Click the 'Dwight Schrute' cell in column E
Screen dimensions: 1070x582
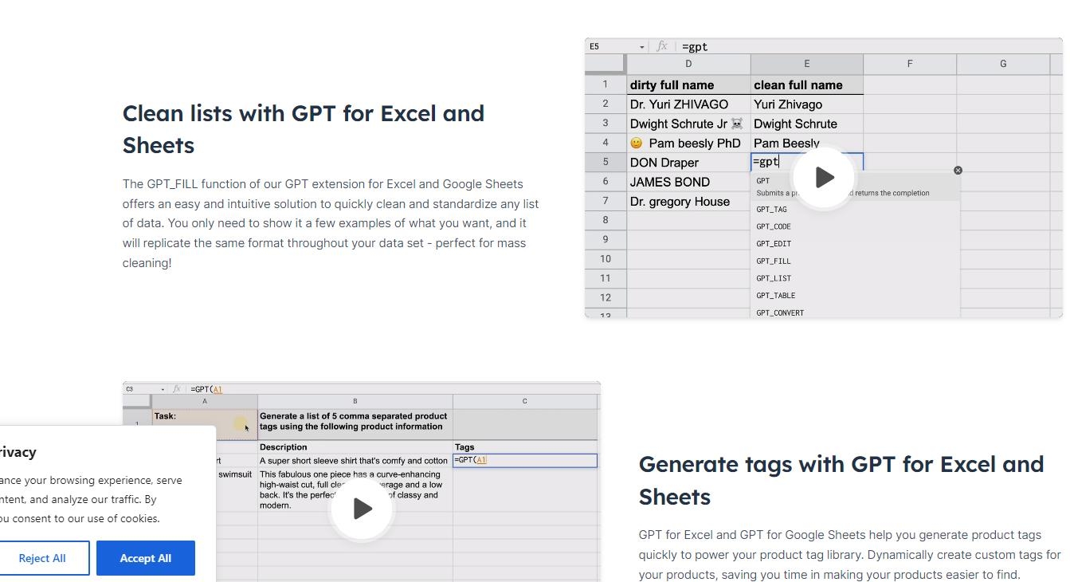[806, 124]
